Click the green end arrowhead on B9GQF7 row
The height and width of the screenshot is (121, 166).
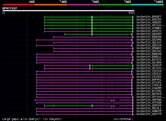pos(133,17)
